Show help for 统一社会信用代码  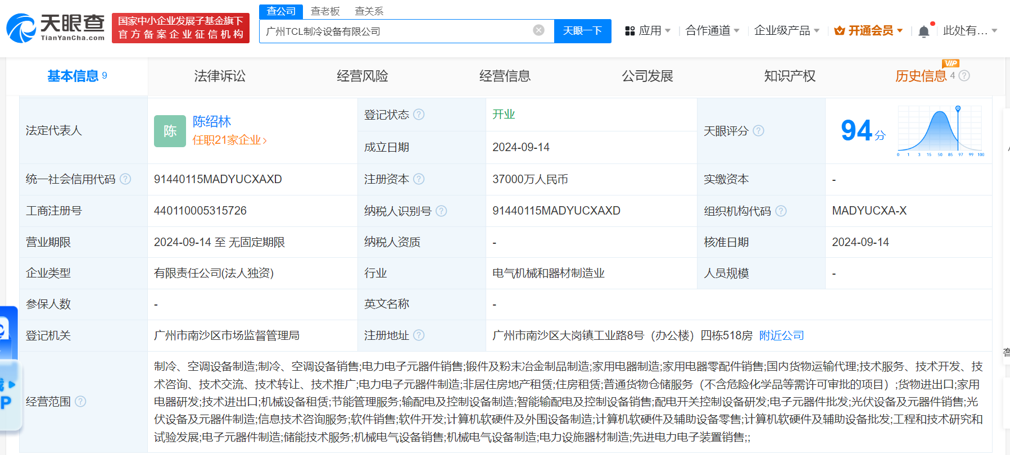pos(125,179)
